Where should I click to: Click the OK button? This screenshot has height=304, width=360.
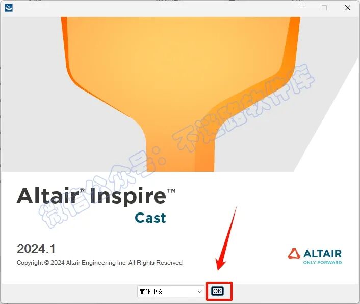[217, 291]
